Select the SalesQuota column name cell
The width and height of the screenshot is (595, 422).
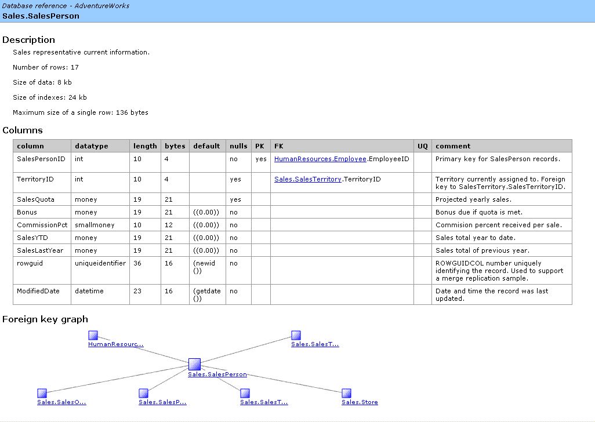pyautogui.click(x=42, y=199)
